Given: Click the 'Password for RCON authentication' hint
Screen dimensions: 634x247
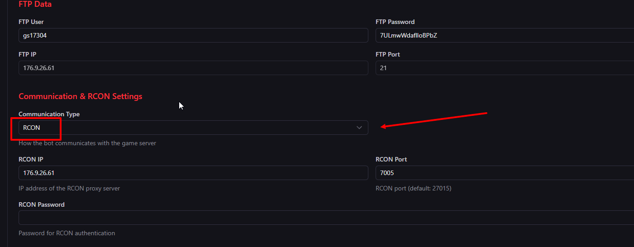Looking at the screenshot, I should point(67,233).
